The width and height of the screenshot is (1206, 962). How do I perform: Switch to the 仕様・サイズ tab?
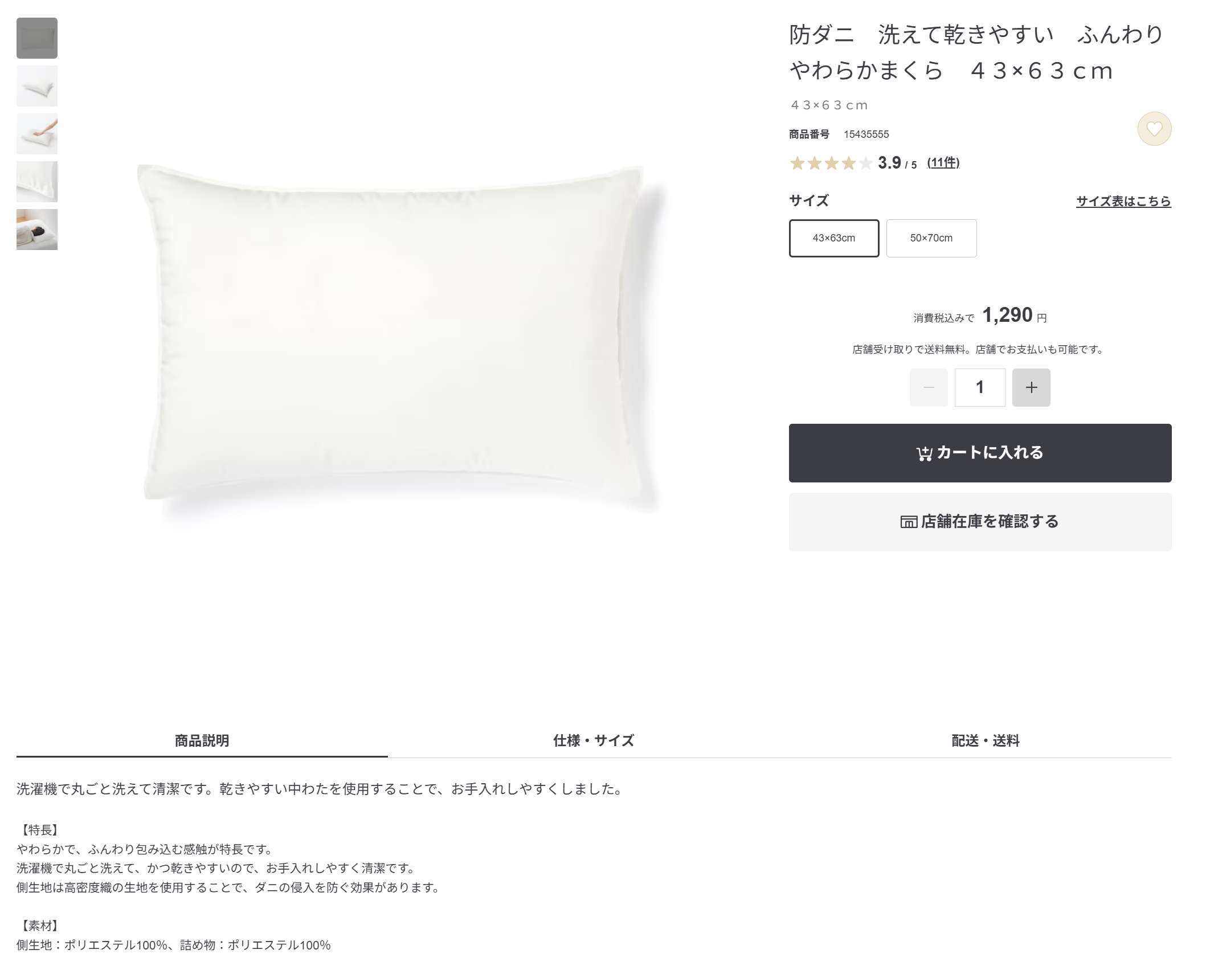tap(593, 740)
